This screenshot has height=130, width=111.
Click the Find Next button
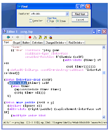80,14
